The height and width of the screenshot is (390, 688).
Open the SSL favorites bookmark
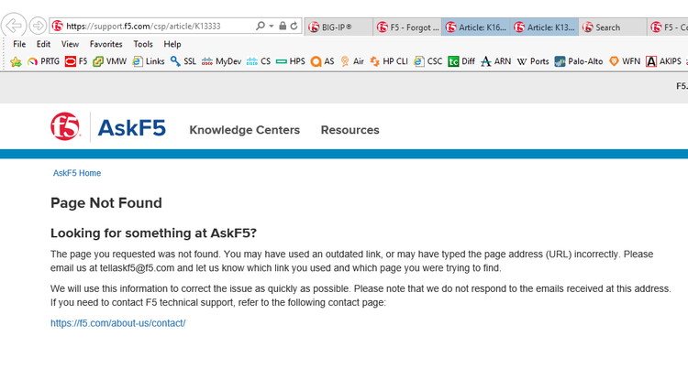click(x=183, y=61)
